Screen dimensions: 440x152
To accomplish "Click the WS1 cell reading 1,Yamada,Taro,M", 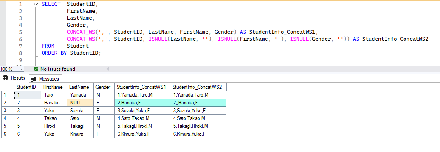I will (142, 95).
